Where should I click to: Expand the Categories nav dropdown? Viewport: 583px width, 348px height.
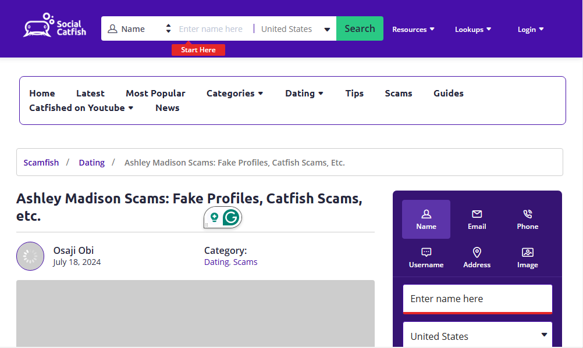(x=234, y=93)
